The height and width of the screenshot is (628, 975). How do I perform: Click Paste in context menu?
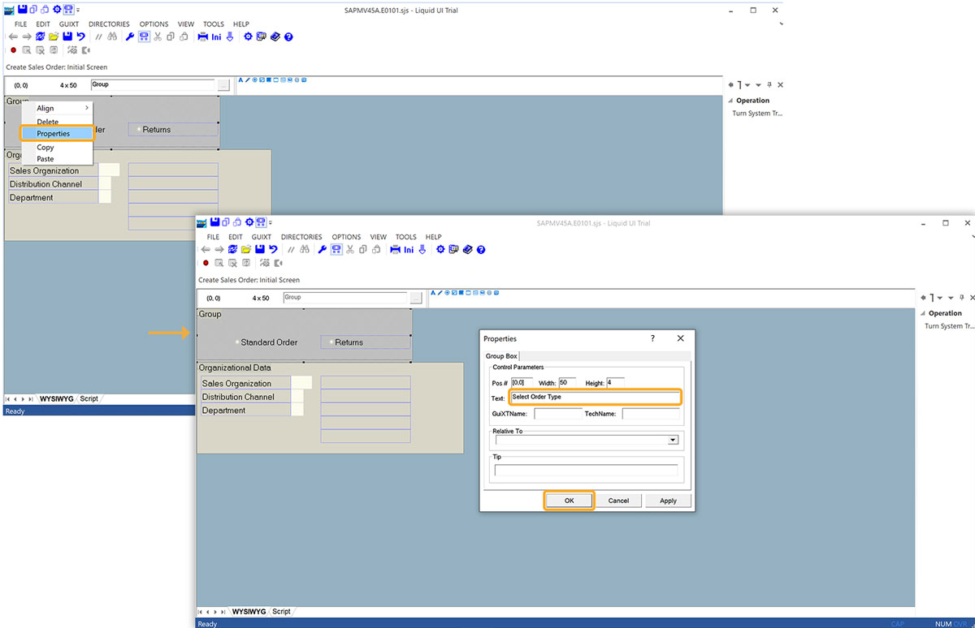point(45,159)
